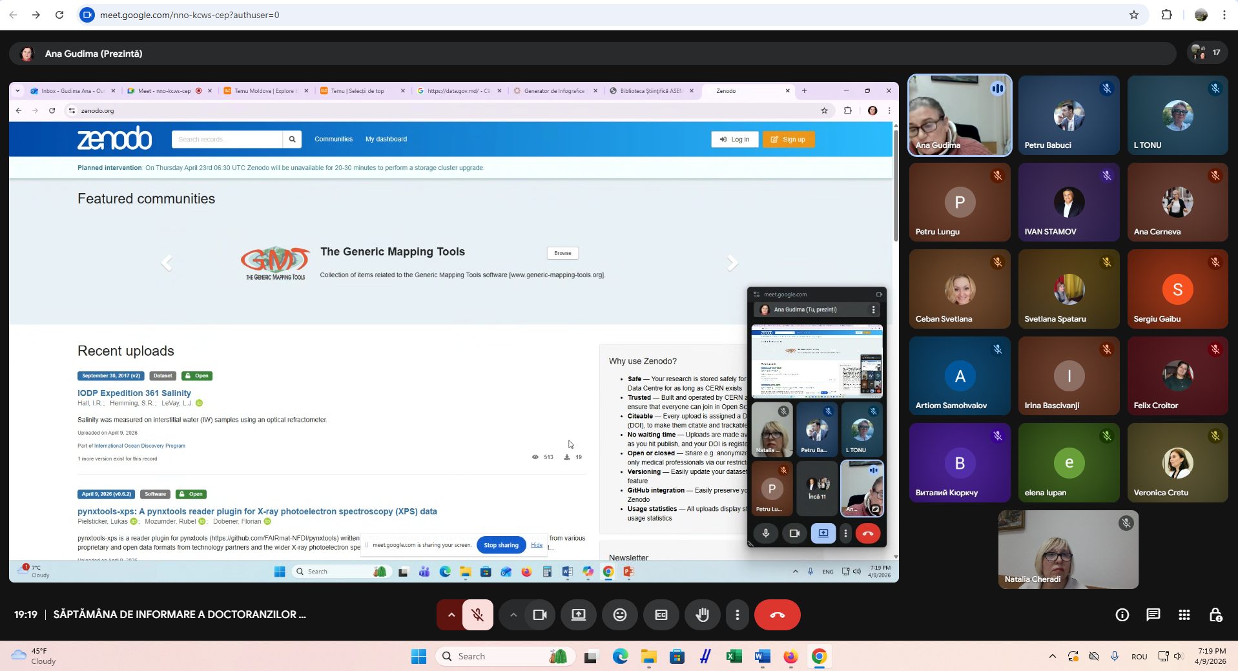Viewport: 1238px width, 671px height.
Task: Toggle the camera in Meet controls
Action: pyautogui.click(x=539, y=615)
